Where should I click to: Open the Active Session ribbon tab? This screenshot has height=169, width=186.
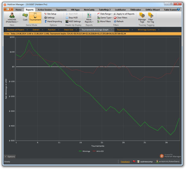click(45, 10)
